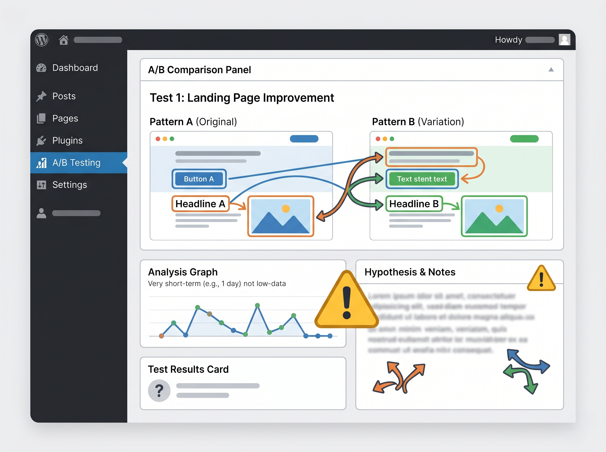Click the Settings sliders icon in sidebar

click(x=41, y=185)
